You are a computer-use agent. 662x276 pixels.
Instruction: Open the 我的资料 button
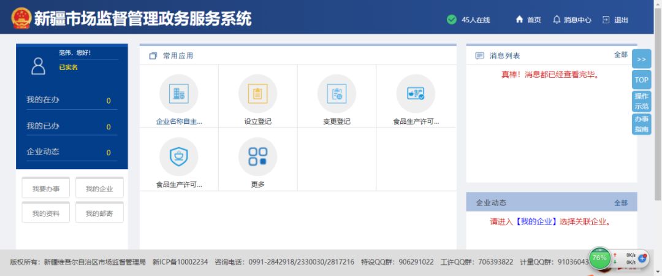[46, 213]
